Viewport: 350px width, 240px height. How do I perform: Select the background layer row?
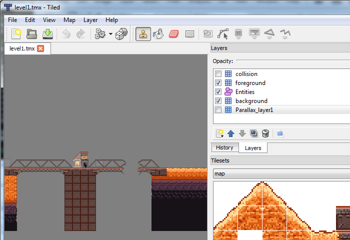point(281,100)
